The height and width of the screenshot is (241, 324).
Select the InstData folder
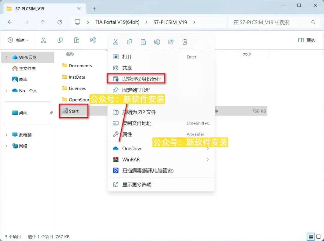[73, 77]
